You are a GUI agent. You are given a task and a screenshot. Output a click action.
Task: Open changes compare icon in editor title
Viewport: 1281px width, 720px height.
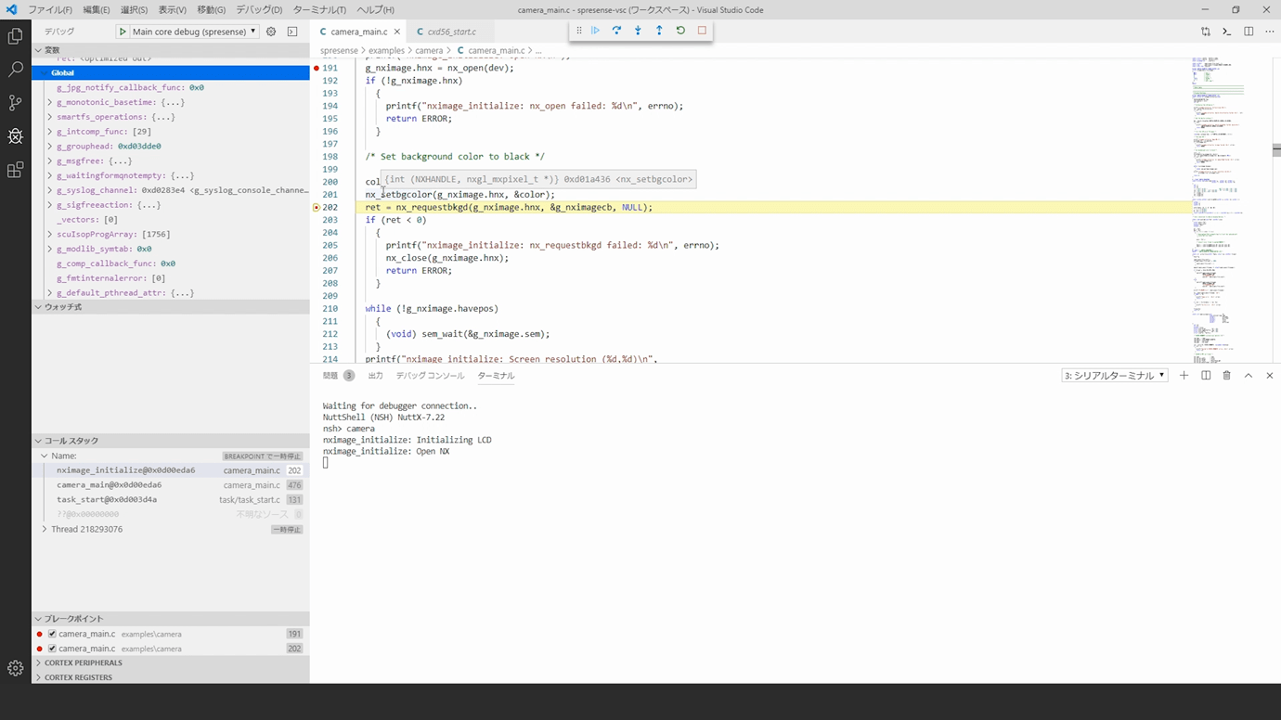point(1206,32)
